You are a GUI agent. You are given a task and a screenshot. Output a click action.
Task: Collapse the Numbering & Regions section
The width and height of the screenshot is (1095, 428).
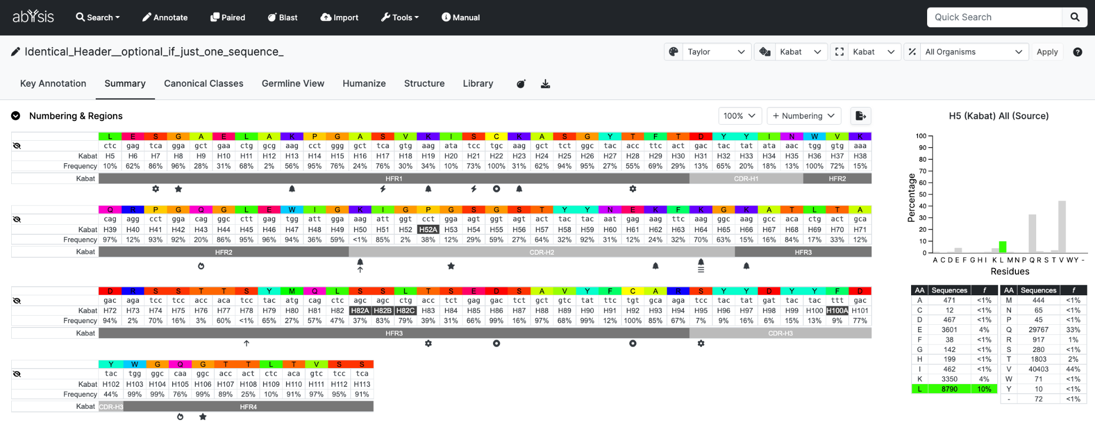[16, 116]
